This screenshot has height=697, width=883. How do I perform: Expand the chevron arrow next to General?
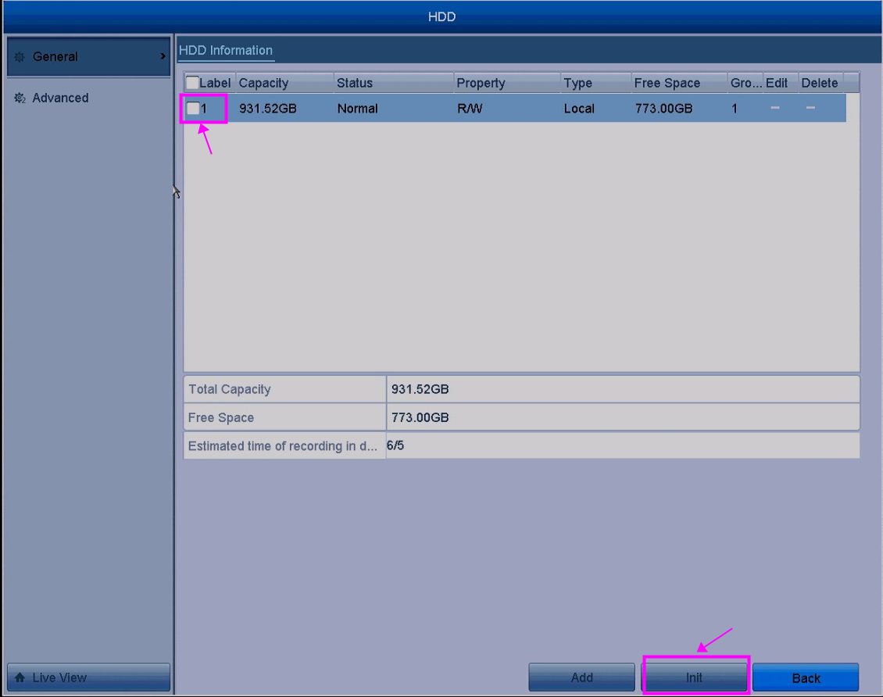(x=163, y=56)
